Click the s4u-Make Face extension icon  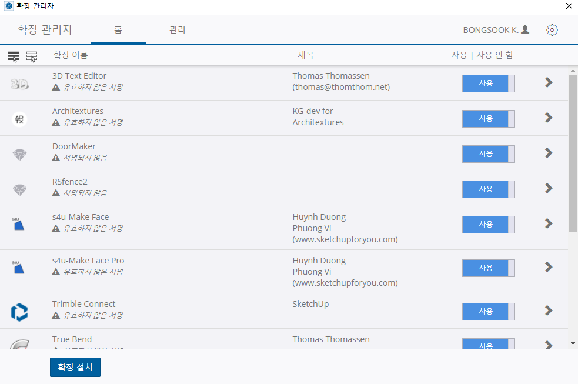(18, 223)
